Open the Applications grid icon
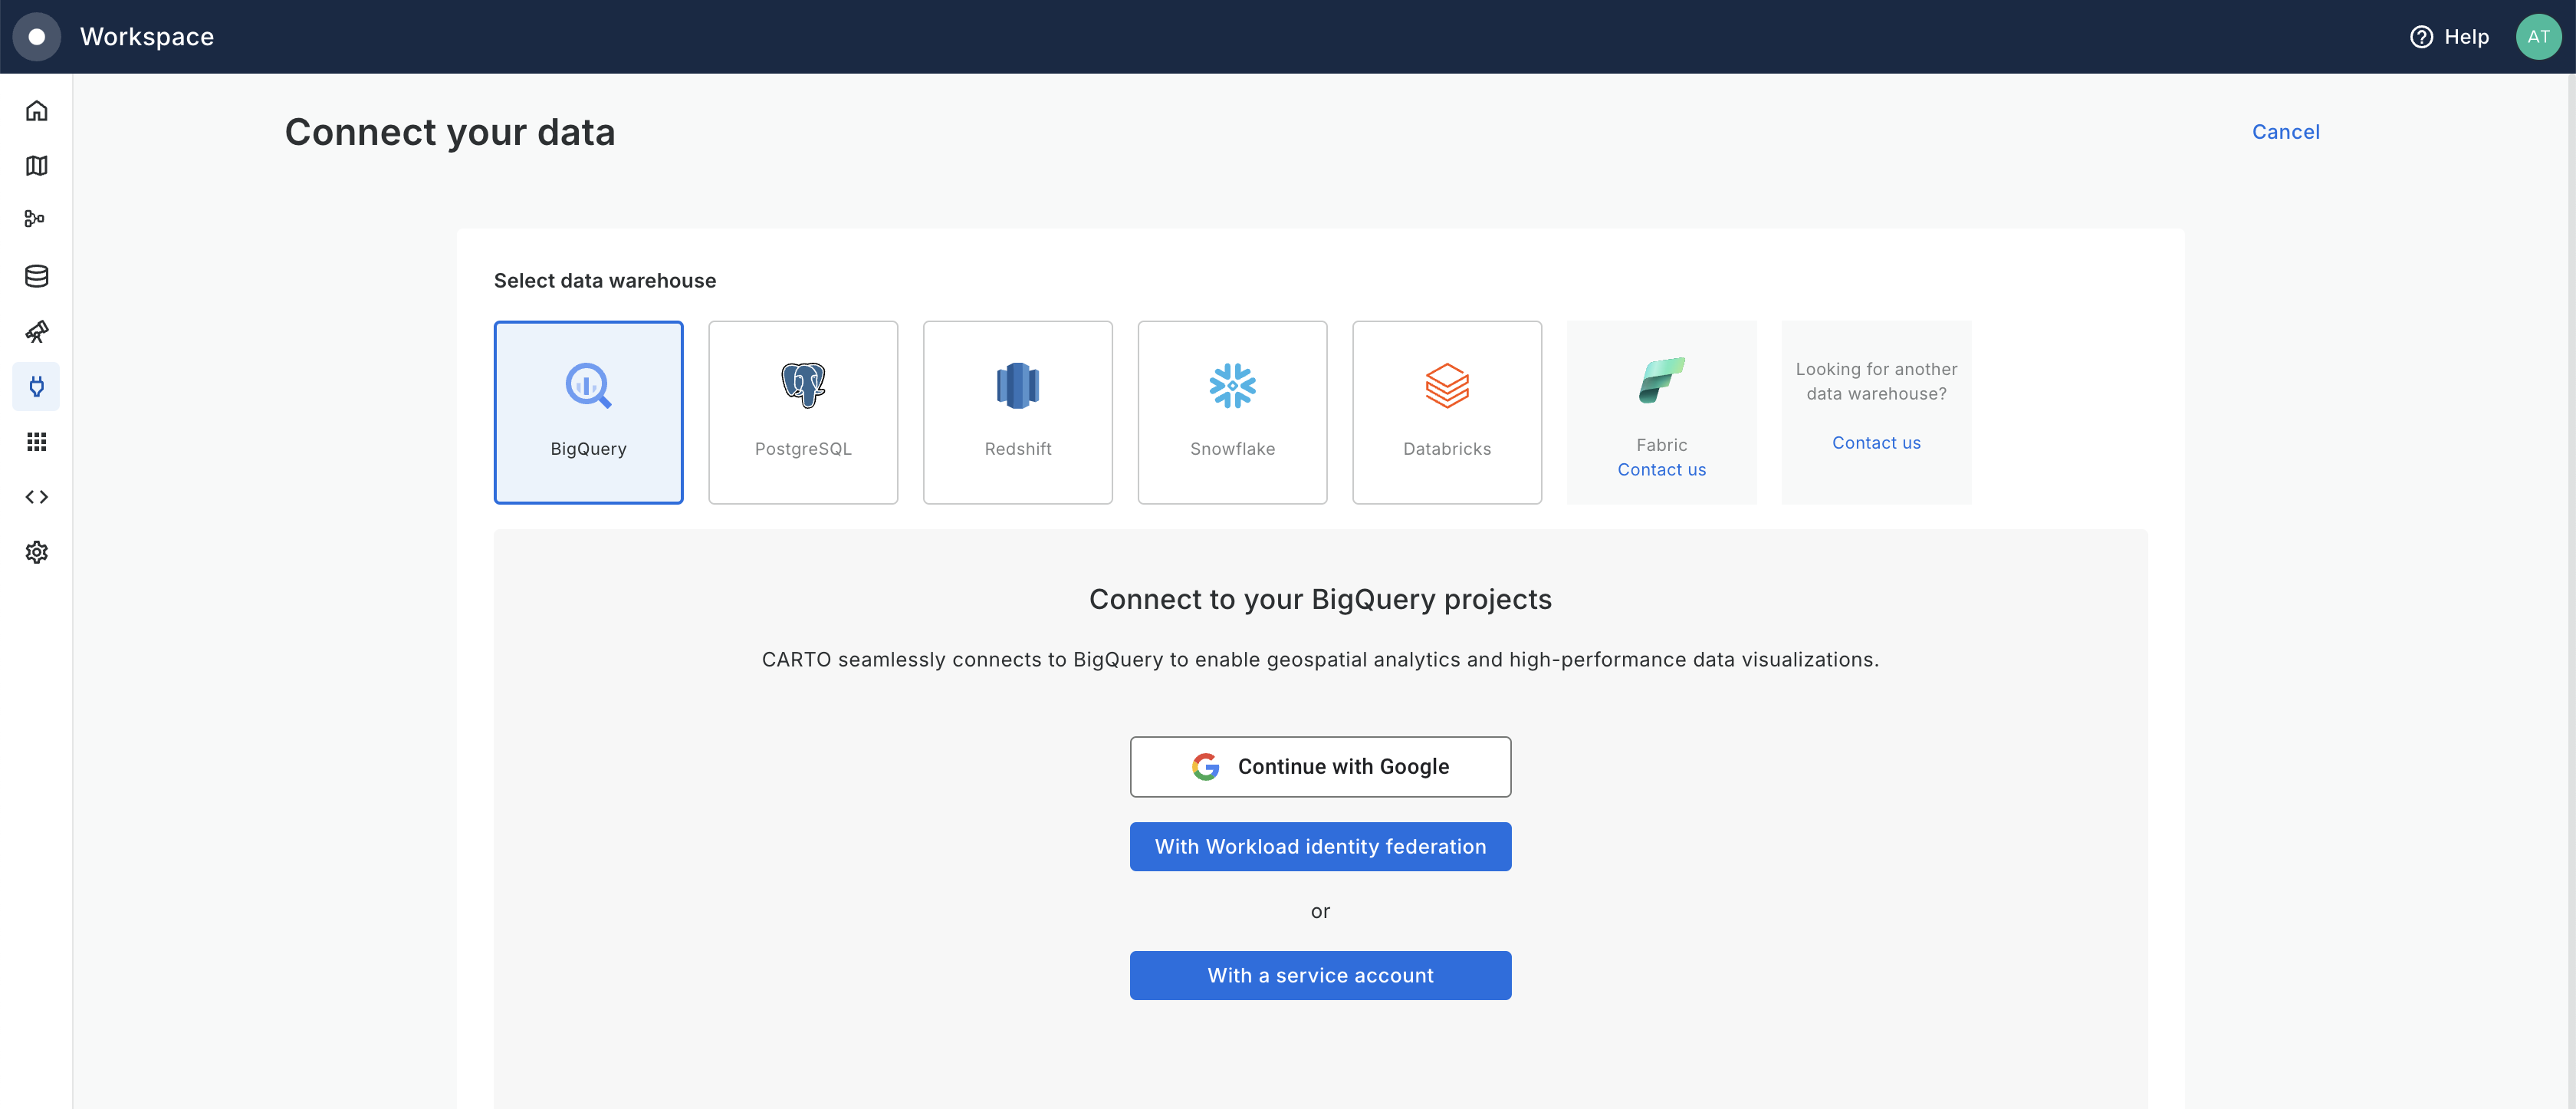Image resolution: width=2576 pixels, height=1109 pixels. point(36,442)
